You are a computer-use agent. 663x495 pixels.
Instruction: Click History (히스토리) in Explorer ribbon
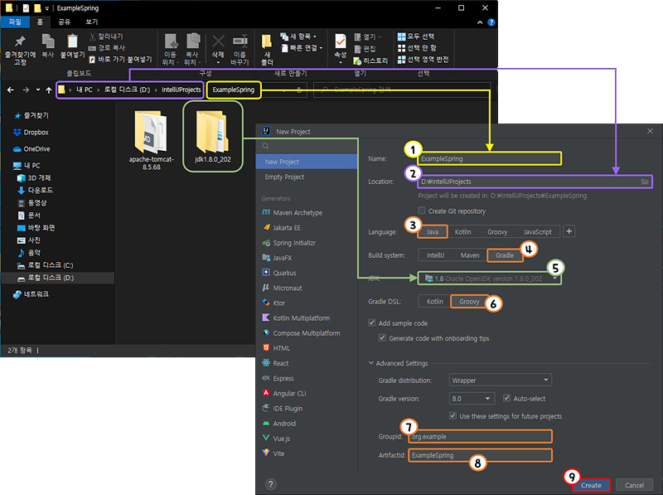click(370, 61)
